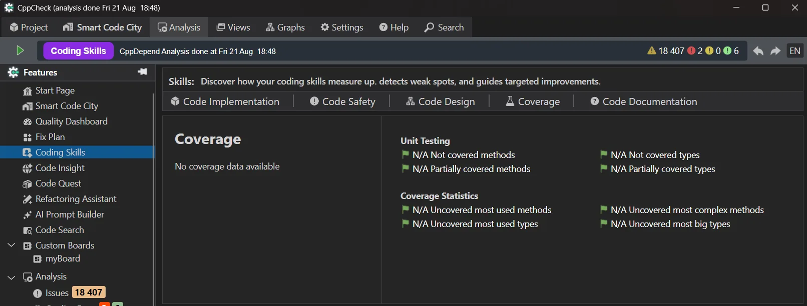Switch to Code Documentation skills tab

click(x=643, y=101)
